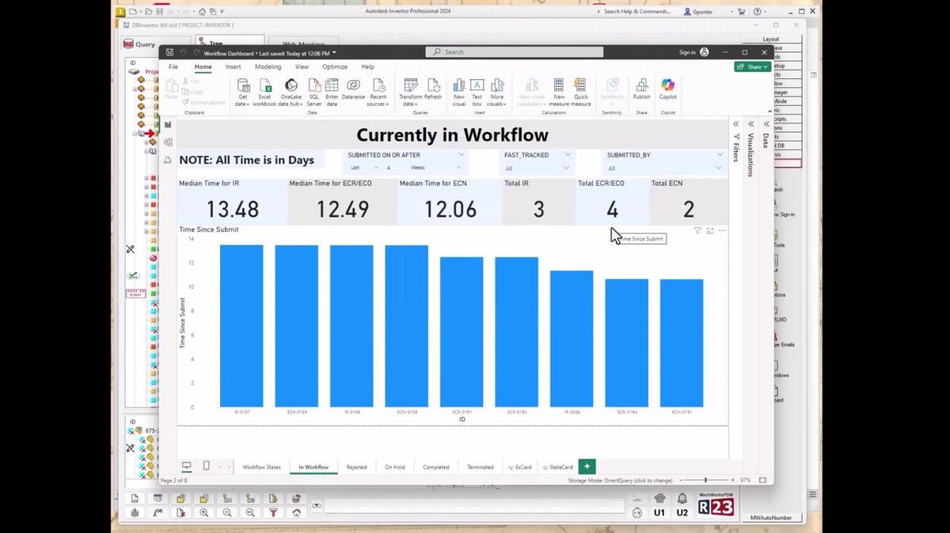Switch to Insert ribbon tab
The image size is (950, 533).
pos(233,67)
